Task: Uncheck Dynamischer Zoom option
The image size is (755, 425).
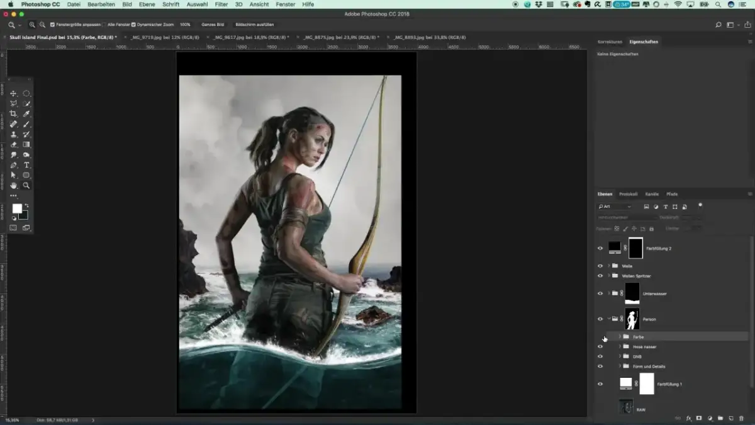Action: click(133, 25)
